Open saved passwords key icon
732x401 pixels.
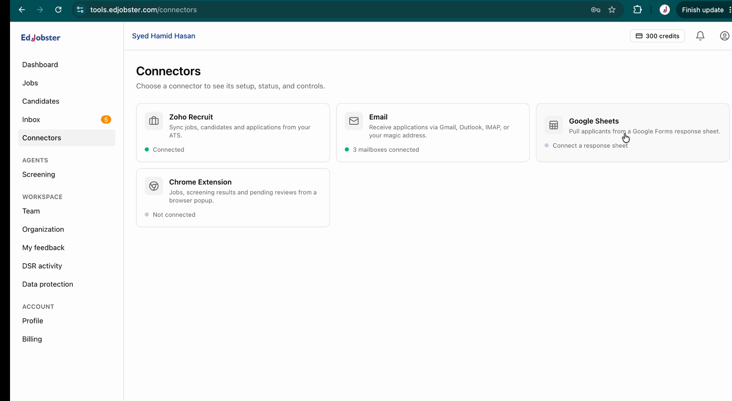click(595, 10)
